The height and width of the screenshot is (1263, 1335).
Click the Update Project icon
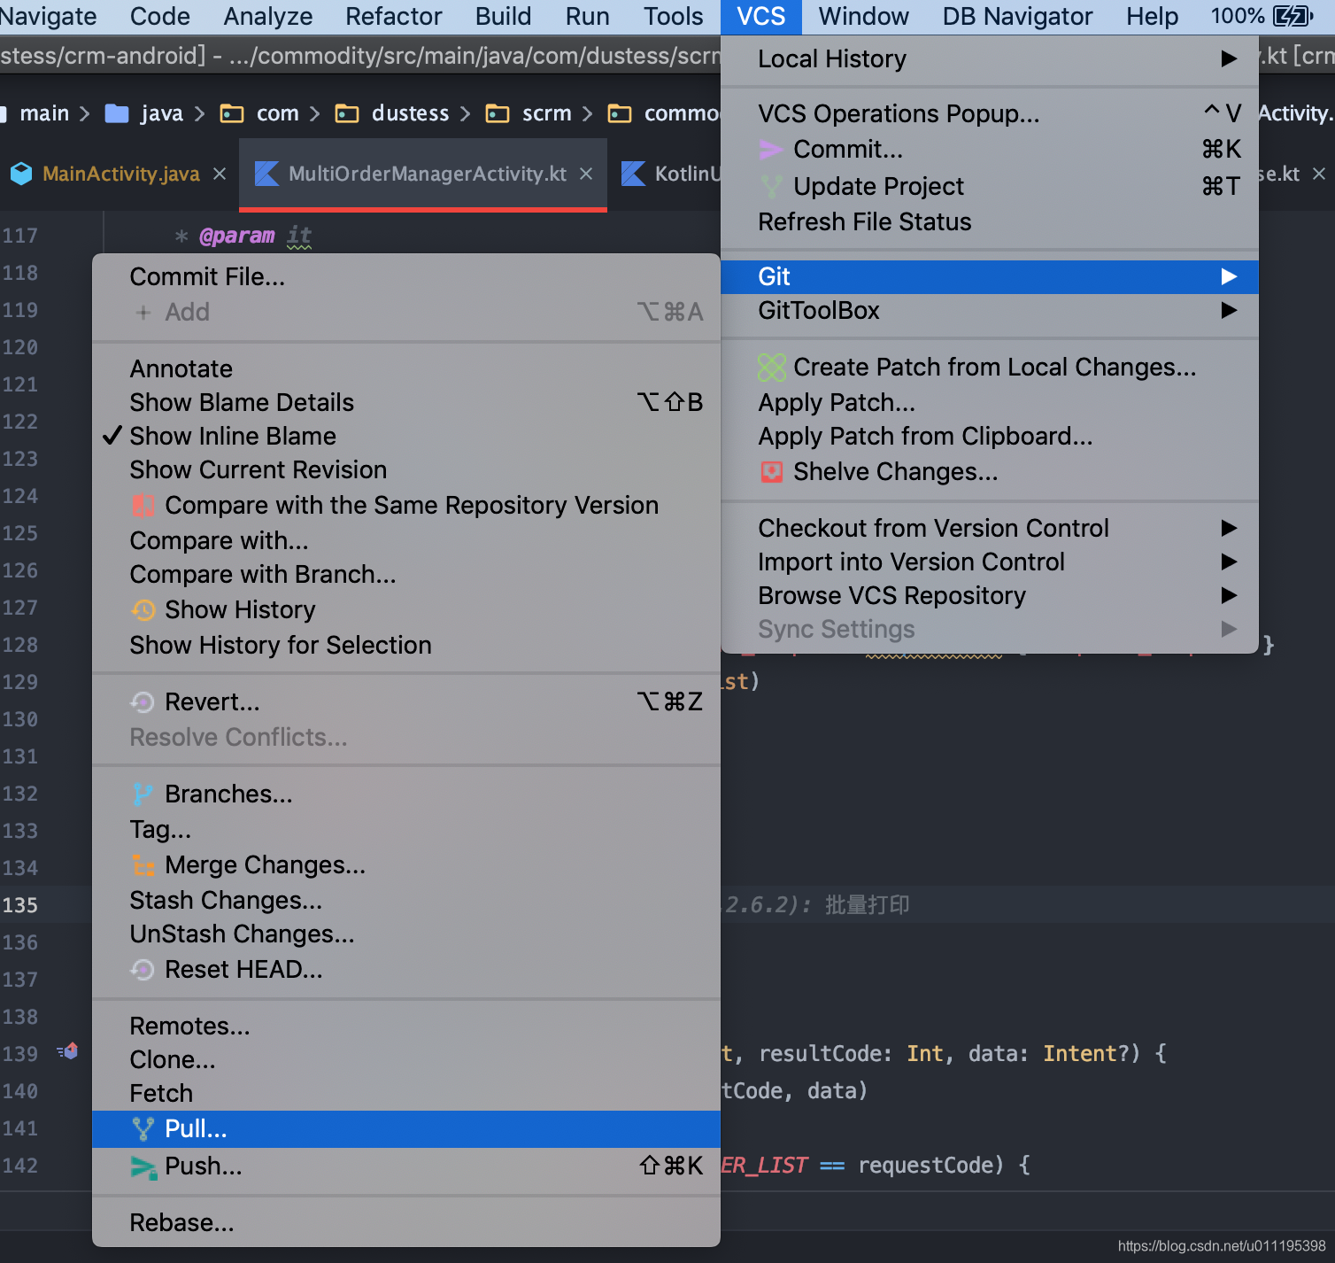[x=771, y=186]
